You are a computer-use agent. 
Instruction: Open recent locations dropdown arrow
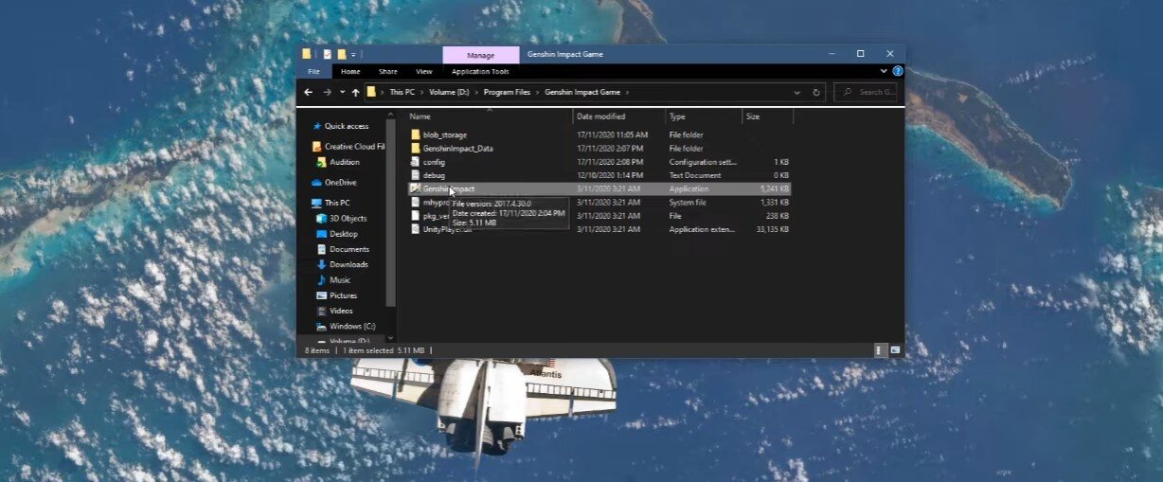(x=340, y=93)
